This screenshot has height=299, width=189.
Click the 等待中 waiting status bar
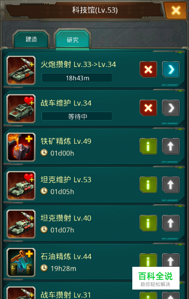pyautogui.click(x=77, y=116)
